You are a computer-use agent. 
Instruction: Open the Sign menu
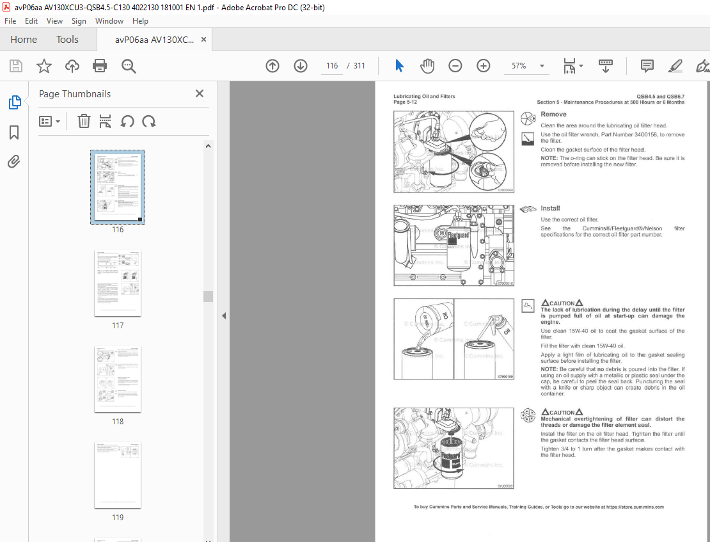point(79,21)
